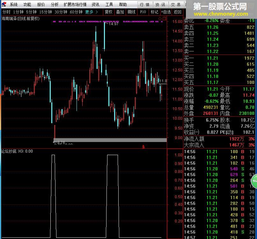257x239 pixels.
Task: Click the red $ marker below the chart
Action: pos(143,147)
